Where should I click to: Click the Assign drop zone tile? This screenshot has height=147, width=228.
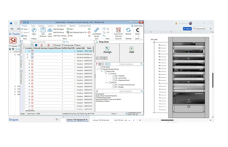pos(107,53)
